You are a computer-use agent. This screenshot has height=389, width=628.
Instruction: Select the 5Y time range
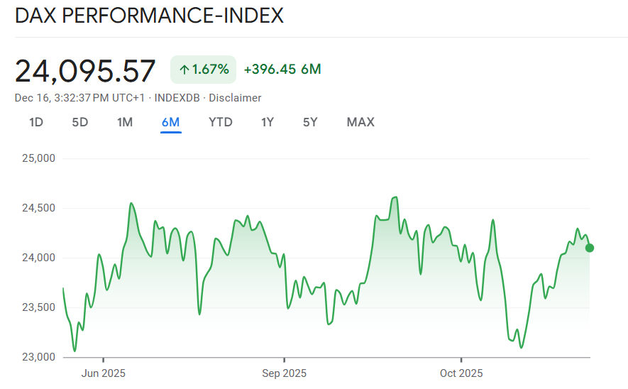tap(310, 122)
